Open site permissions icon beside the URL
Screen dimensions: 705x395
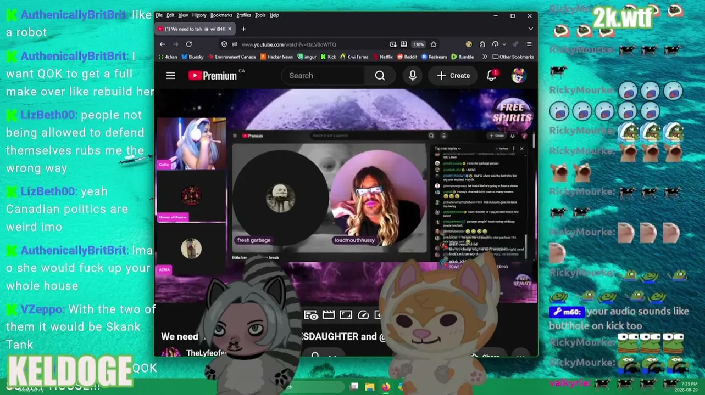coord(235,44)
